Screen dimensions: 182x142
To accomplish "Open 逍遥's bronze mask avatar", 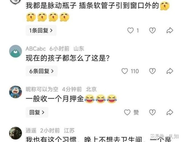I will [x=15, y=133].
